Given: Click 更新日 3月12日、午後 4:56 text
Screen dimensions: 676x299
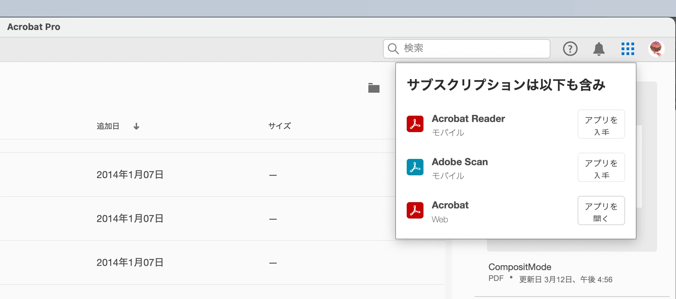Looking at the screenshot, I should [566, 279].
